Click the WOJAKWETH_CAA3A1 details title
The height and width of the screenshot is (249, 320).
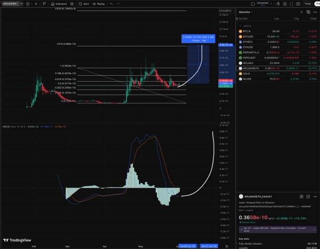point(258,197)
